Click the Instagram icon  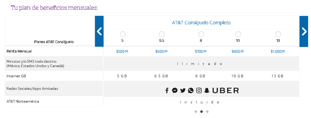tap(199, 90)
